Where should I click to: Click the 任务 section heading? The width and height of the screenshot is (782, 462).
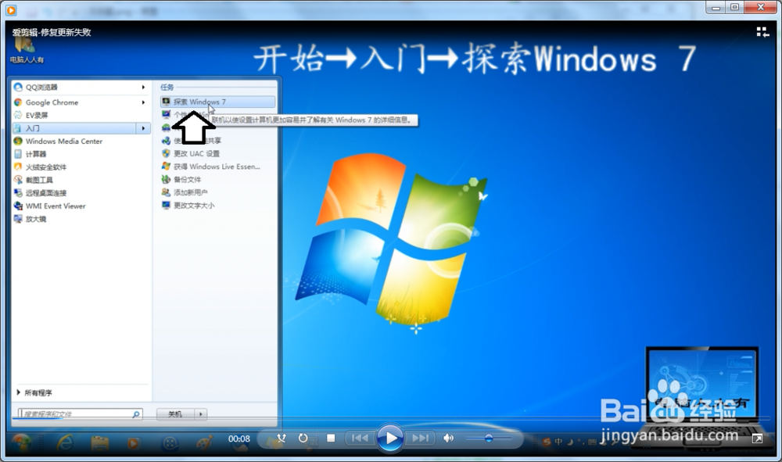pyautogui.click(x=167, y=88)
